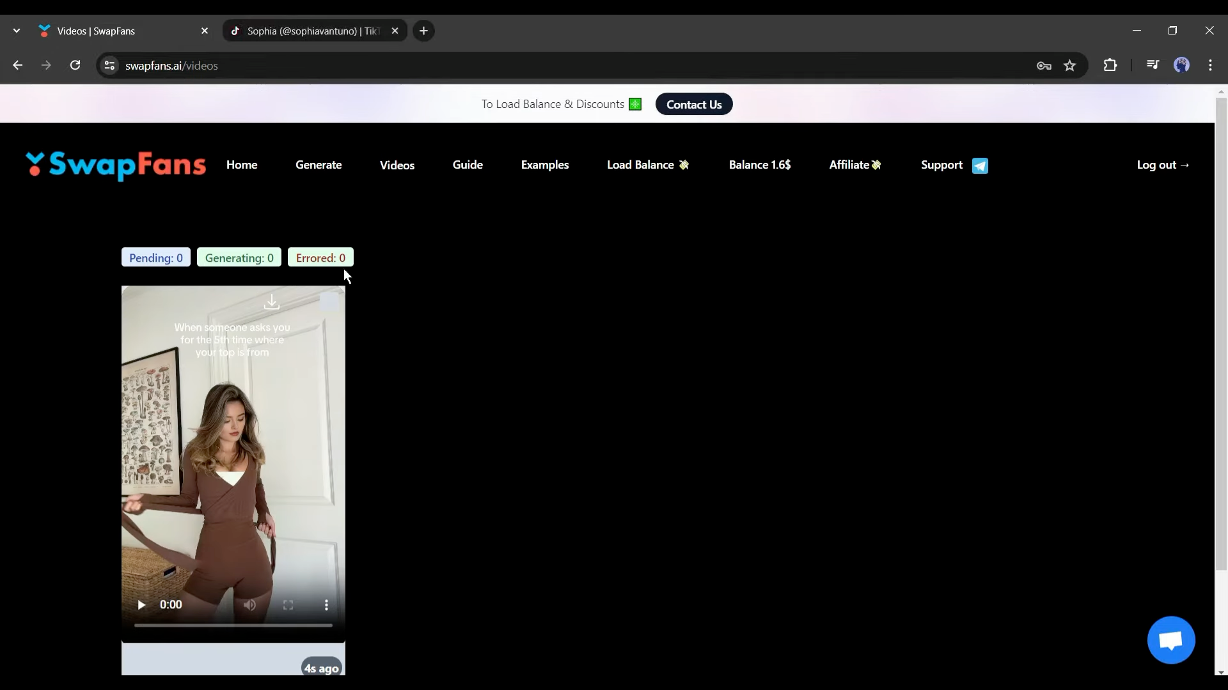Play the generated video
Screen dimensions: 1228x690
click(141, 605)
